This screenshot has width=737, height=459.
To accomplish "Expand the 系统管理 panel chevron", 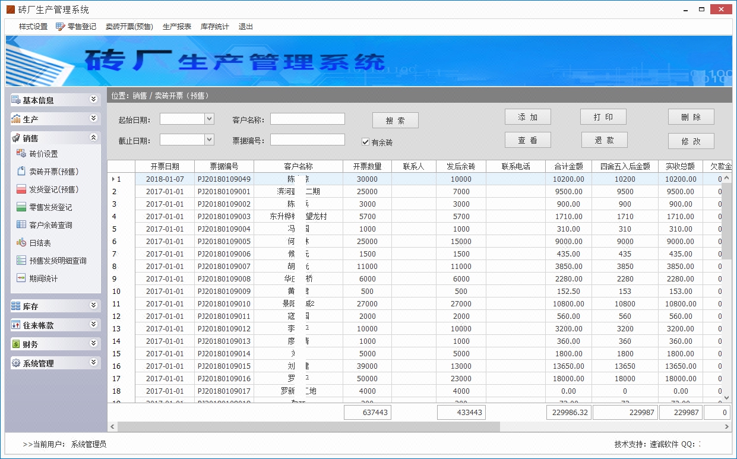I will pos(93,362).
